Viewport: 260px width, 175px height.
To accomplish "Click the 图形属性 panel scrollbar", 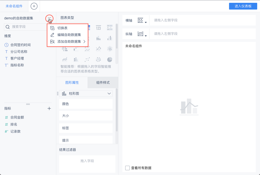I will (117, 110).
